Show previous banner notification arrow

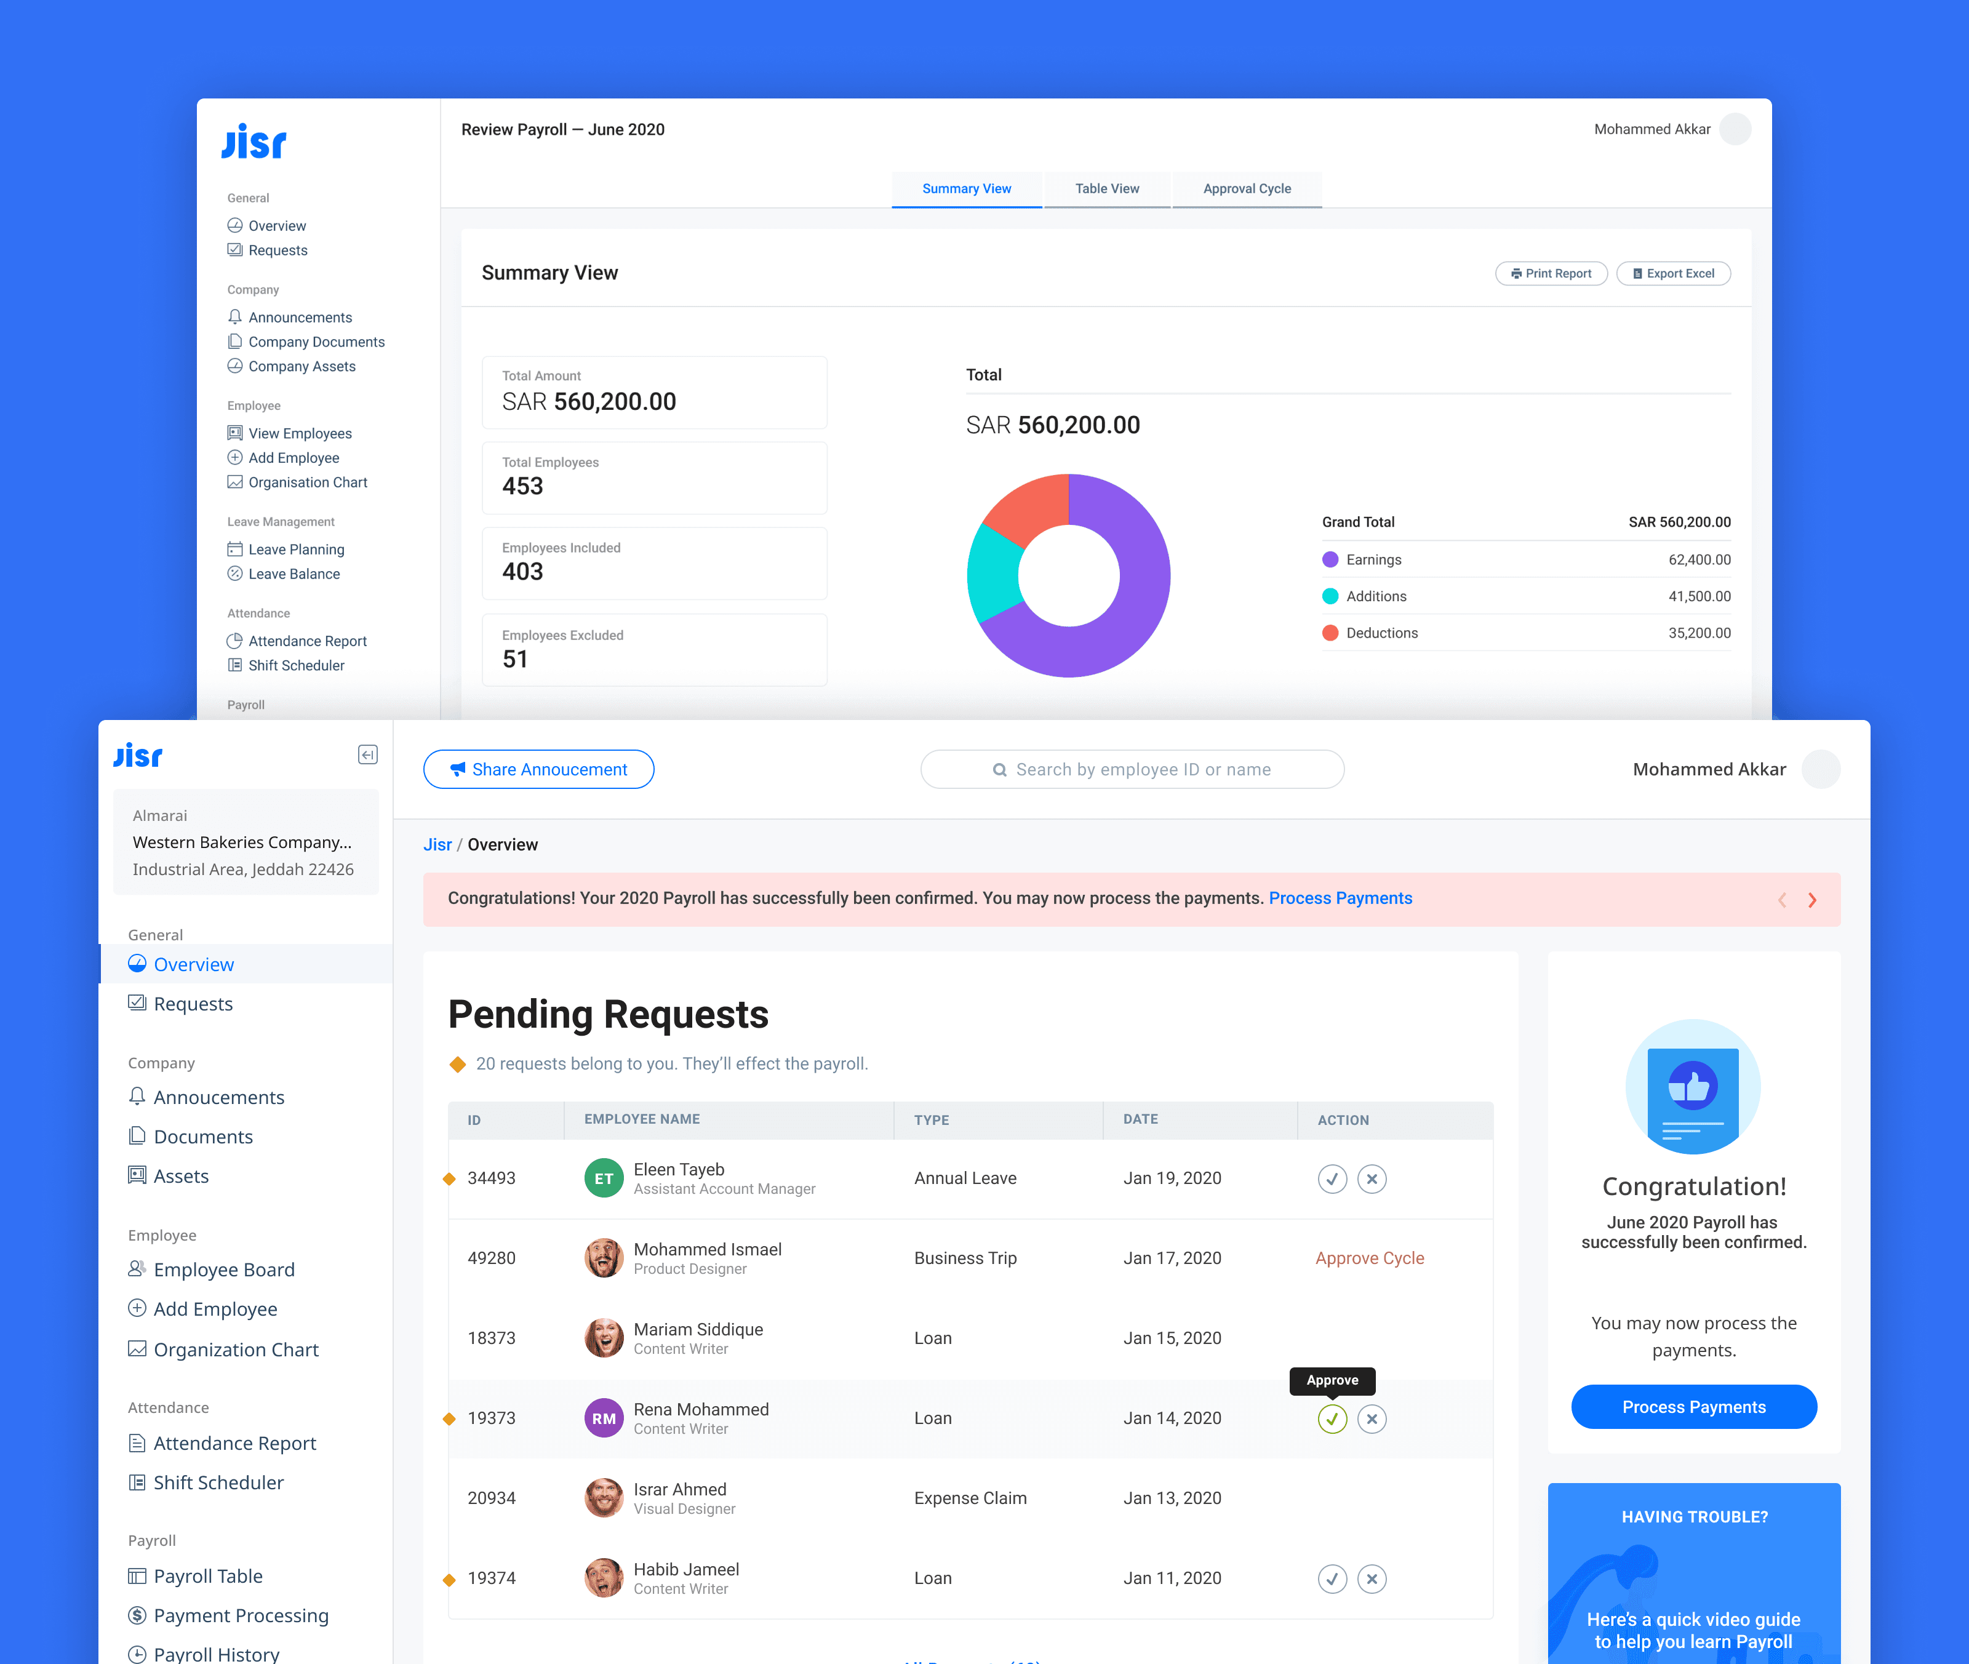(1781, 900)
